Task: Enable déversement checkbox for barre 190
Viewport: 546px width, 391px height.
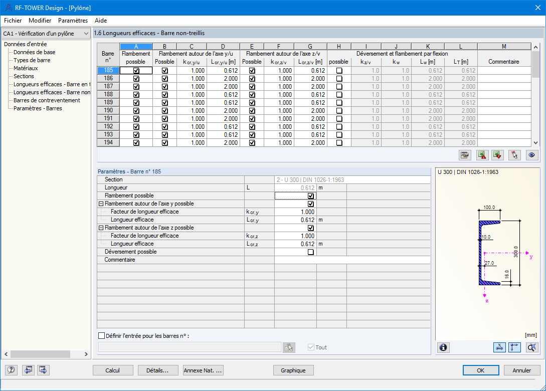Action: 339,111
